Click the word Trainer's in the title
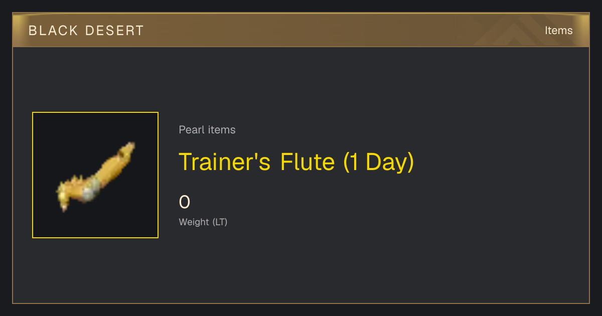Image resolution: width=602 pixels, height=316 pixels. click(x=225, y=162)
